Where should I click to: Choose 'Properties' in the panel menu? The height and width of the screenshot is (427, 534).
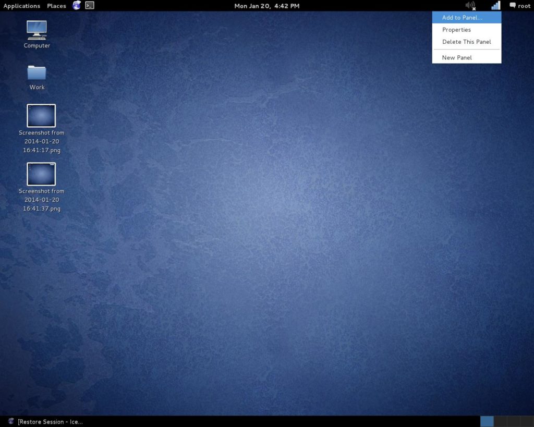click(x=456, y=30)
